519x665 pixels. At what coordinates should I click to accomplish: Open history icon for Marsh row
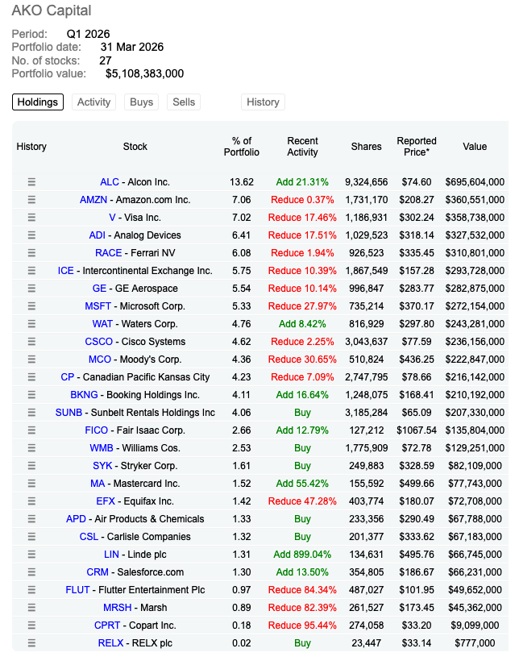pyautogui.click(x=31, y=608)
